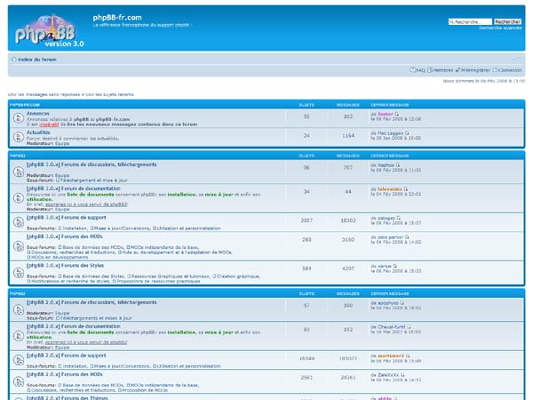Image resolution: width=533 pixels, height=400 pixels.
Task: Open the Membres list
Action: (441, 69)
